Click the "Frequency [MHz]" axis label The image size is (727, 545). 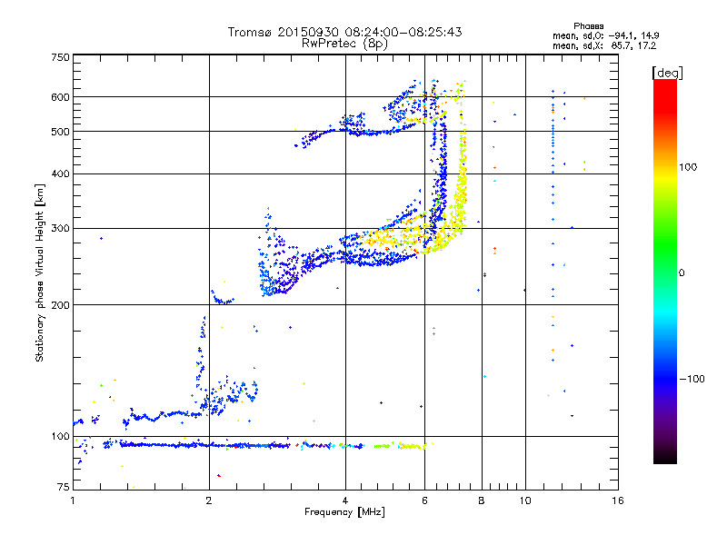coord(344,512)
